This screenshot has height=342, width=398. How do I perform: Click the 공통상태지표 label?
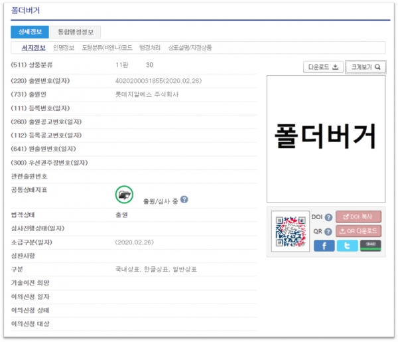pos(29,190)
